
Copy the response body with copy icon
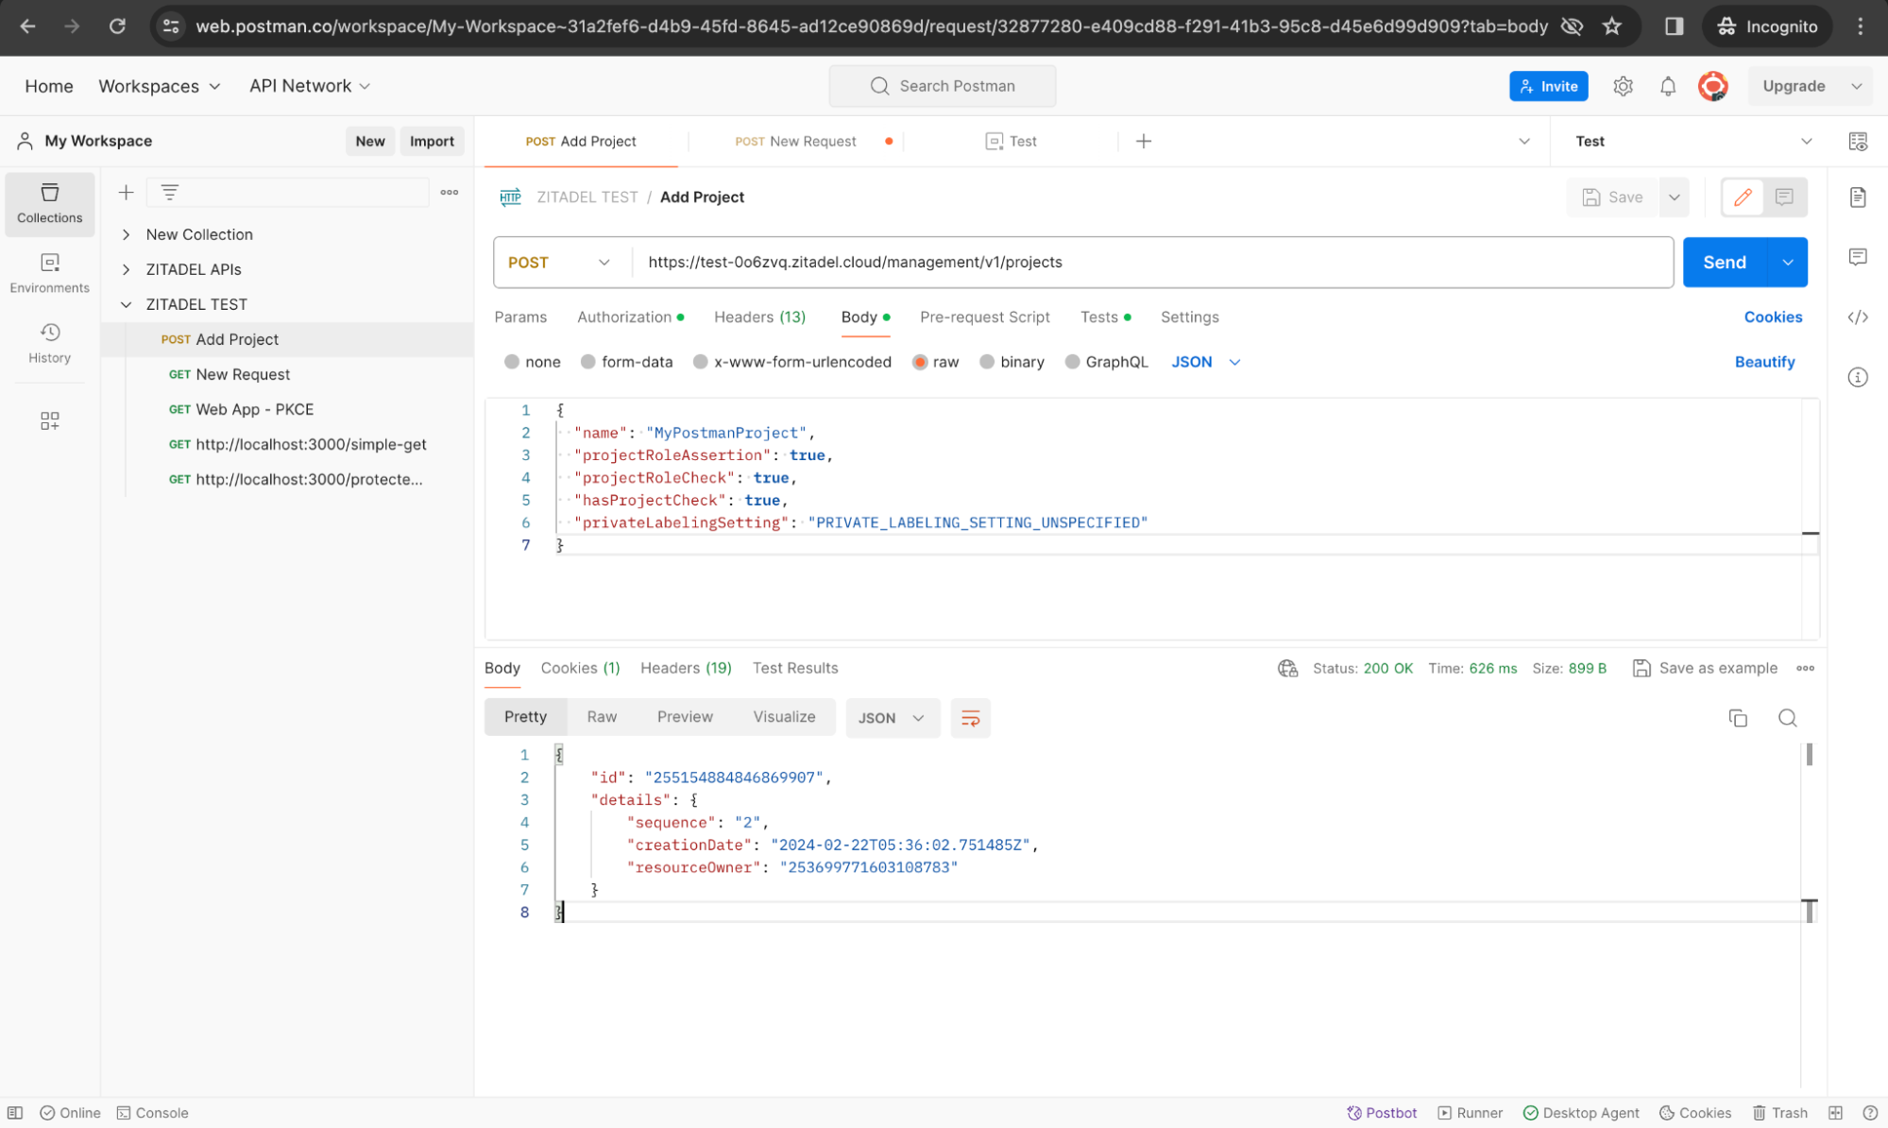tap(1738, 719)
